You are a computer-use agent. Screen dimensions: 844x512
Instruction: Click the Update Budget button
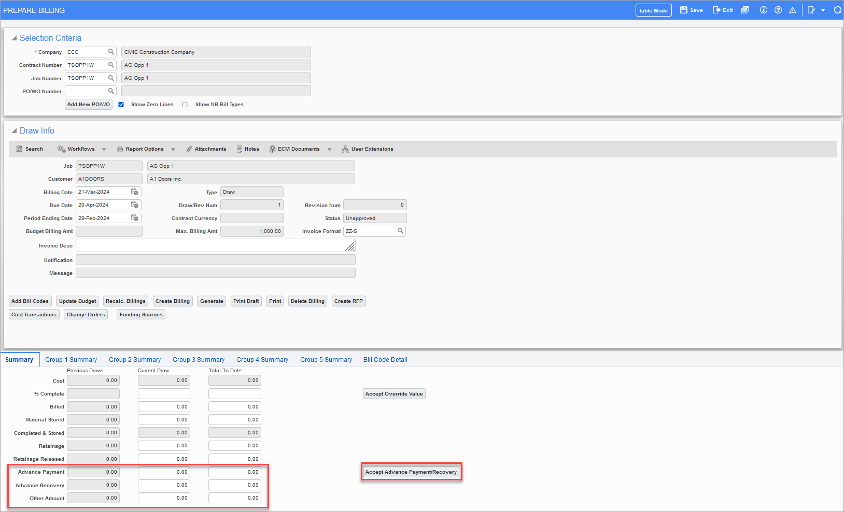(x=78, y=301)
